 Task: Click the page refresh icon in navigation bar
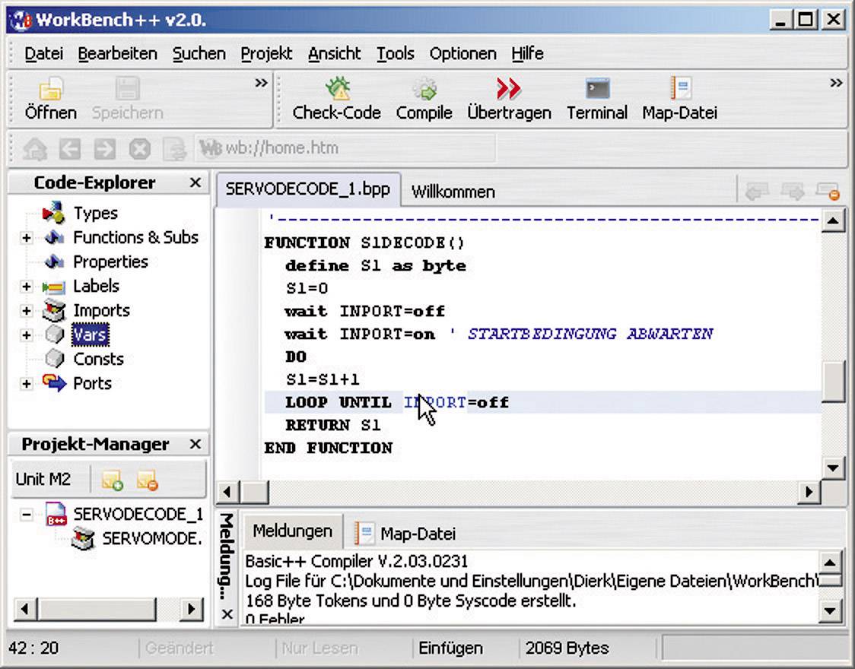coord(174,149)
